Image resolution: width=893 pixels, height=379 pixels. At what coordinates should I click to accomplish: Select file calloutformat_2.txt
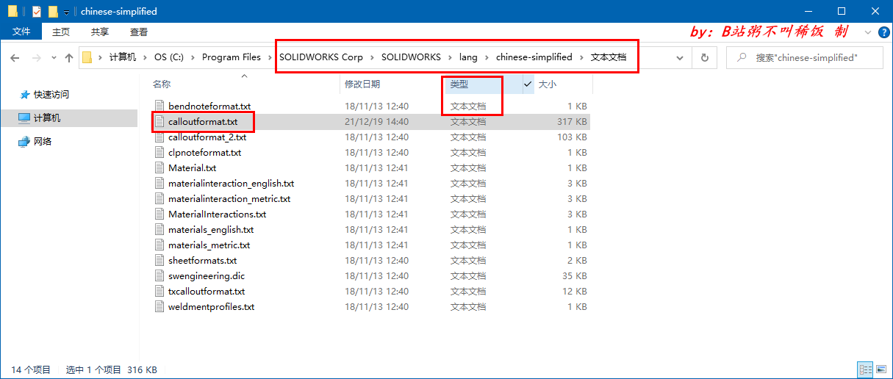point(207,137)
